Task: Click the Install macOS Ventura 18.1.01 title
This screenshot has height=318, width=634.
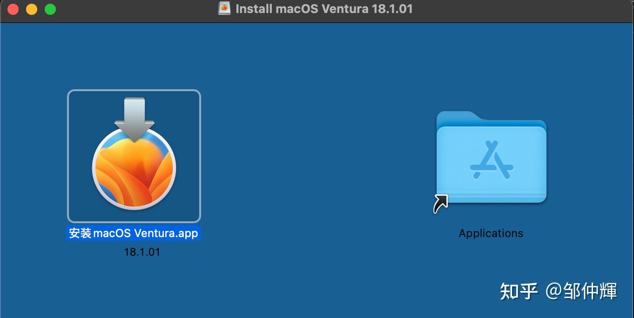Action: click(324, 9)
